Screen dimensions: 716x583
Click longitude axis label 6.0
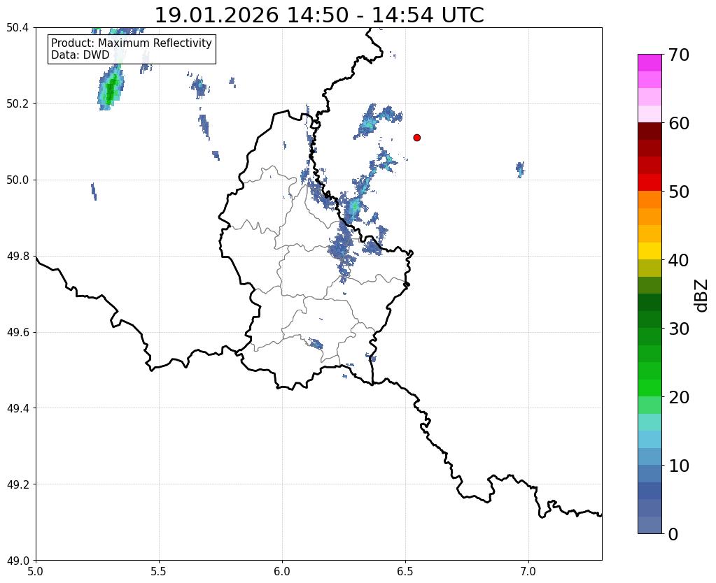(x=282, y=572)
